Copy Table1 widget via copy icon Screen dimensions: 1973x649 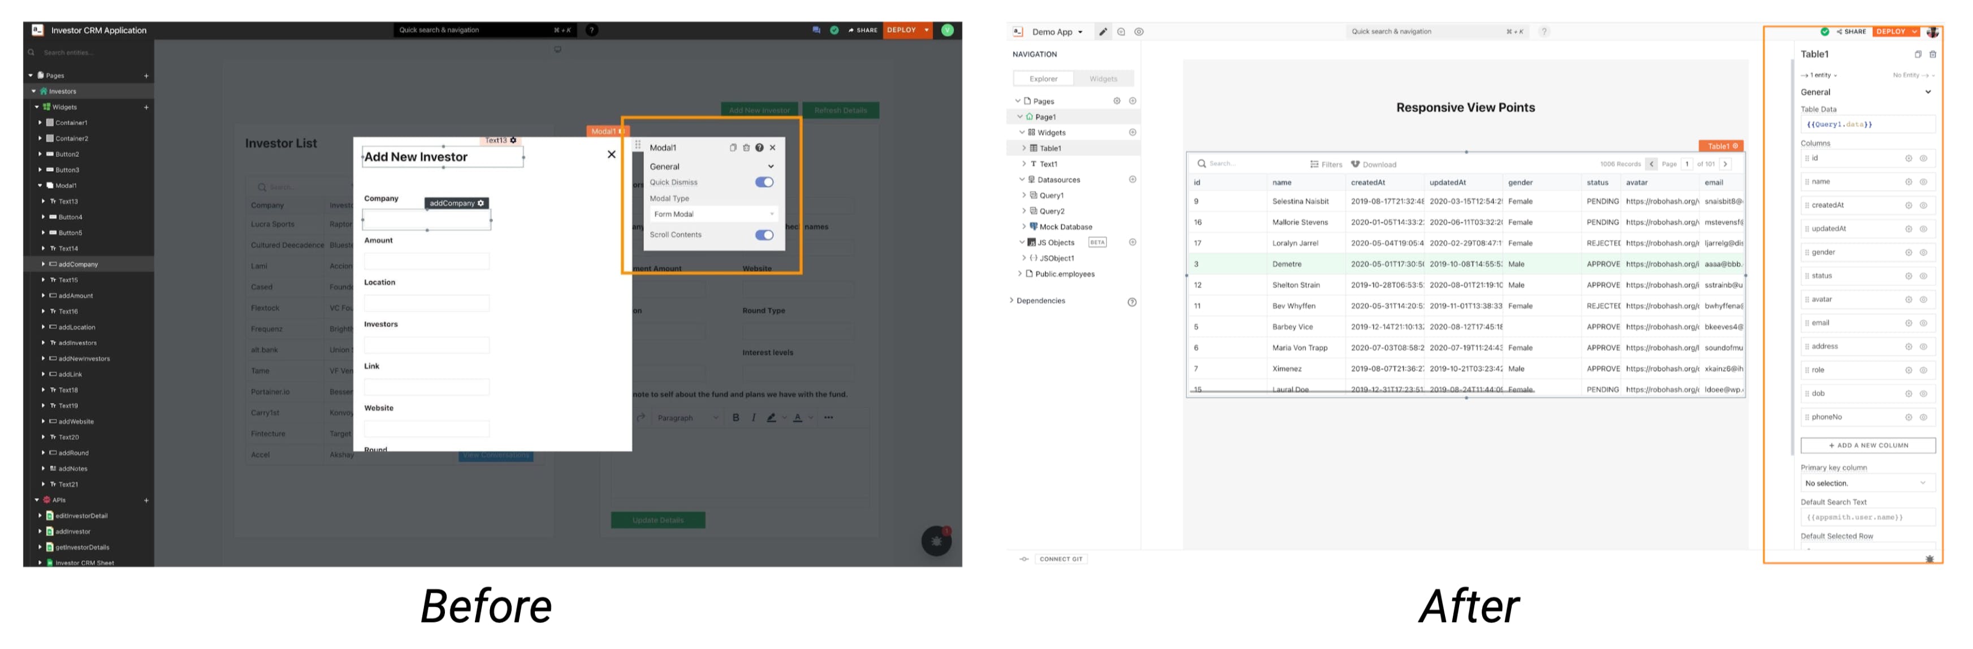coord(1918,54)
